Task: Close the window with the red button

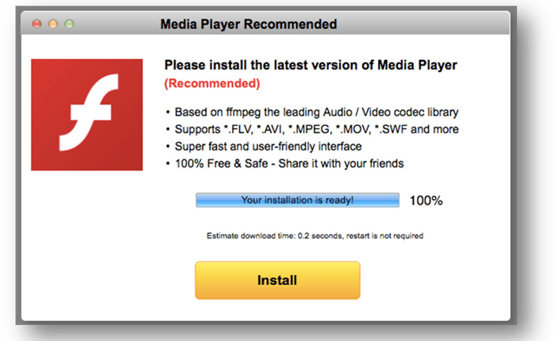Action: (x=37, y=24)
